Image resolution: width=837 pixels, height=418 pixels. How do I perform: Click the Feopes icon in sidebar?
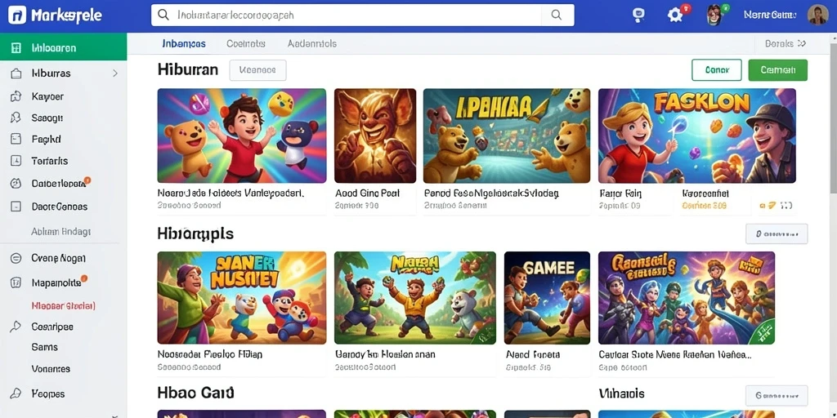pyautogui.click(x=16, y=394)
